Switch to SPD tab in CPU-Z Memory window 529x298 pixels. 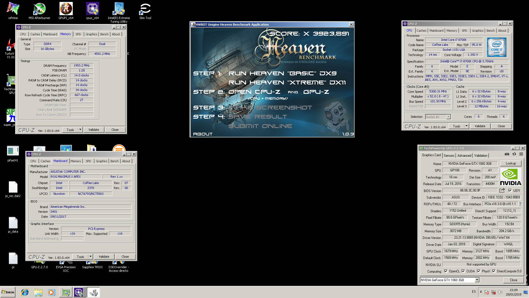click(78, 34)
